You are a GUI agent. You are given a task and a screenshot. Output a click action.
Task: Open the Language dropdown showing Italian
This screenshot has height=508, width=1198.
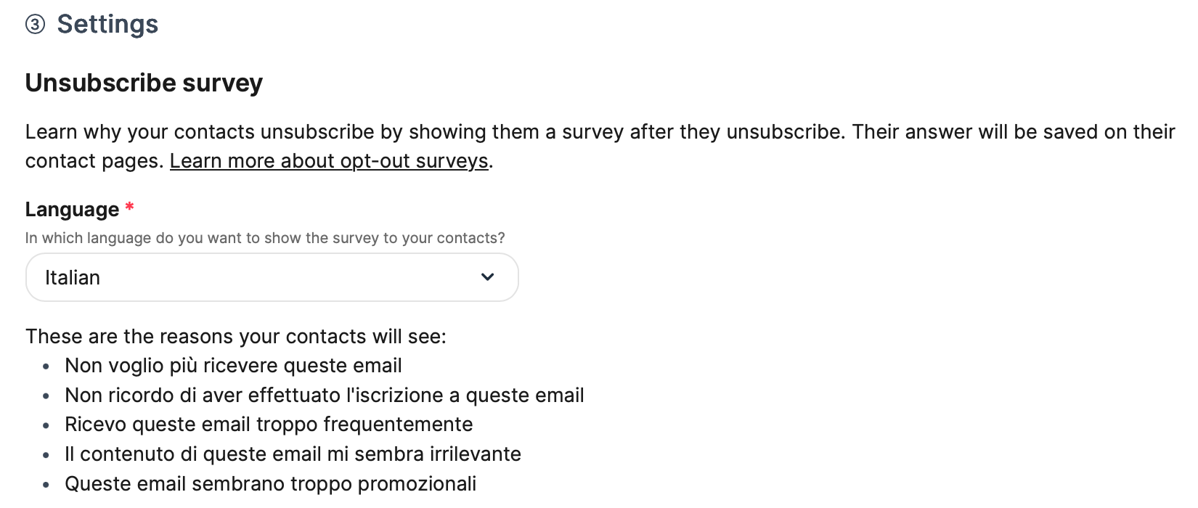point(272,277)
